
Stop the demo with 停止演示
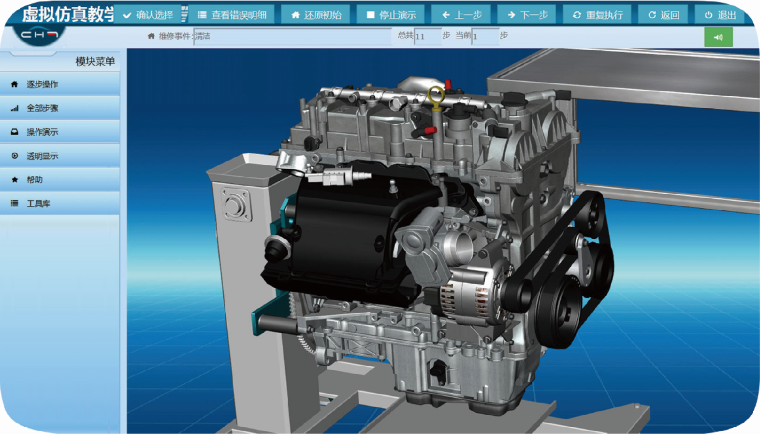tap(391, 15)
